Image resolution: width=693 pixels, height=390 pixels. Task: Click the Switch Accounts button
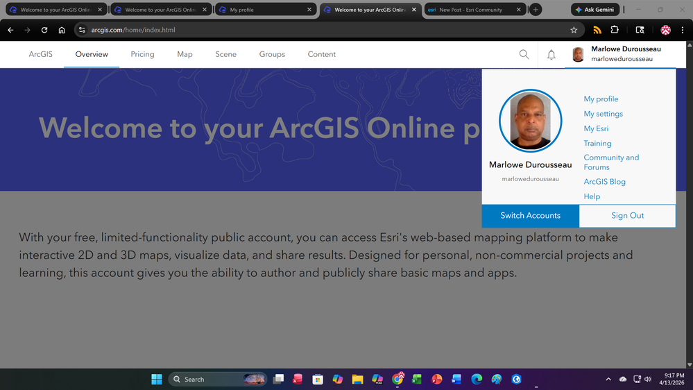tap(531, 216)
